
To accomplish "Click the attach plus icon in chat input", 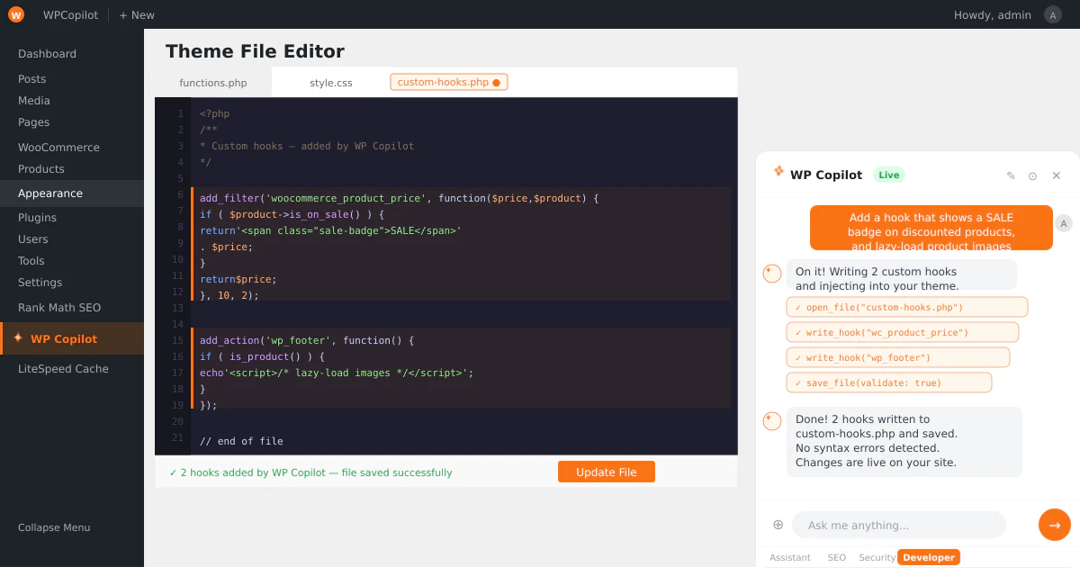I will pos(778,525).
